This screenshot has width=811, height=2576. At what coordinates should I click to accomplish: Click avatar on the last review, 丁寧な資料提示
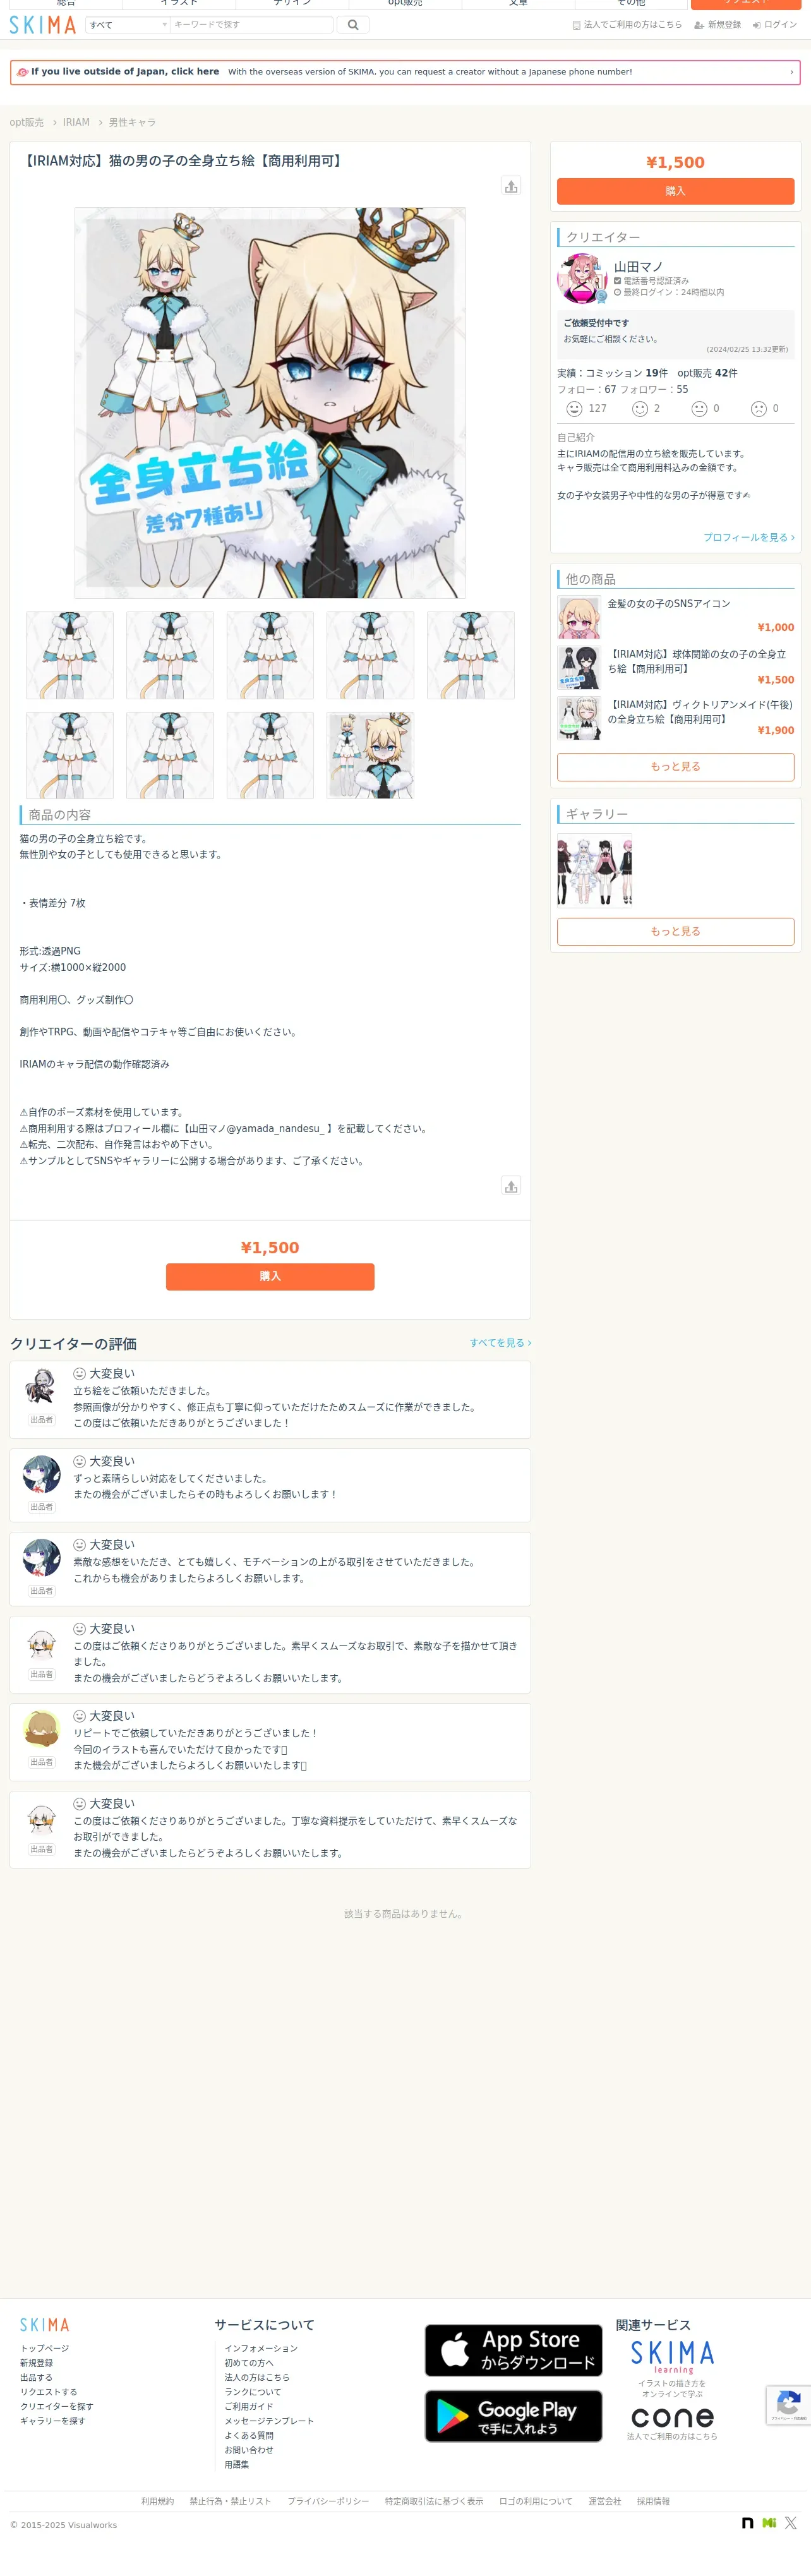click(41, 1817)
